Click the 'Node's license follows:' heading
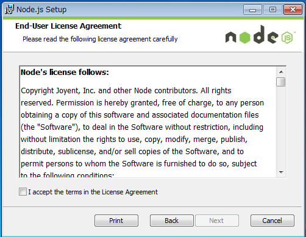The height and width of the screenshot is (237, 306). (65, 73)
